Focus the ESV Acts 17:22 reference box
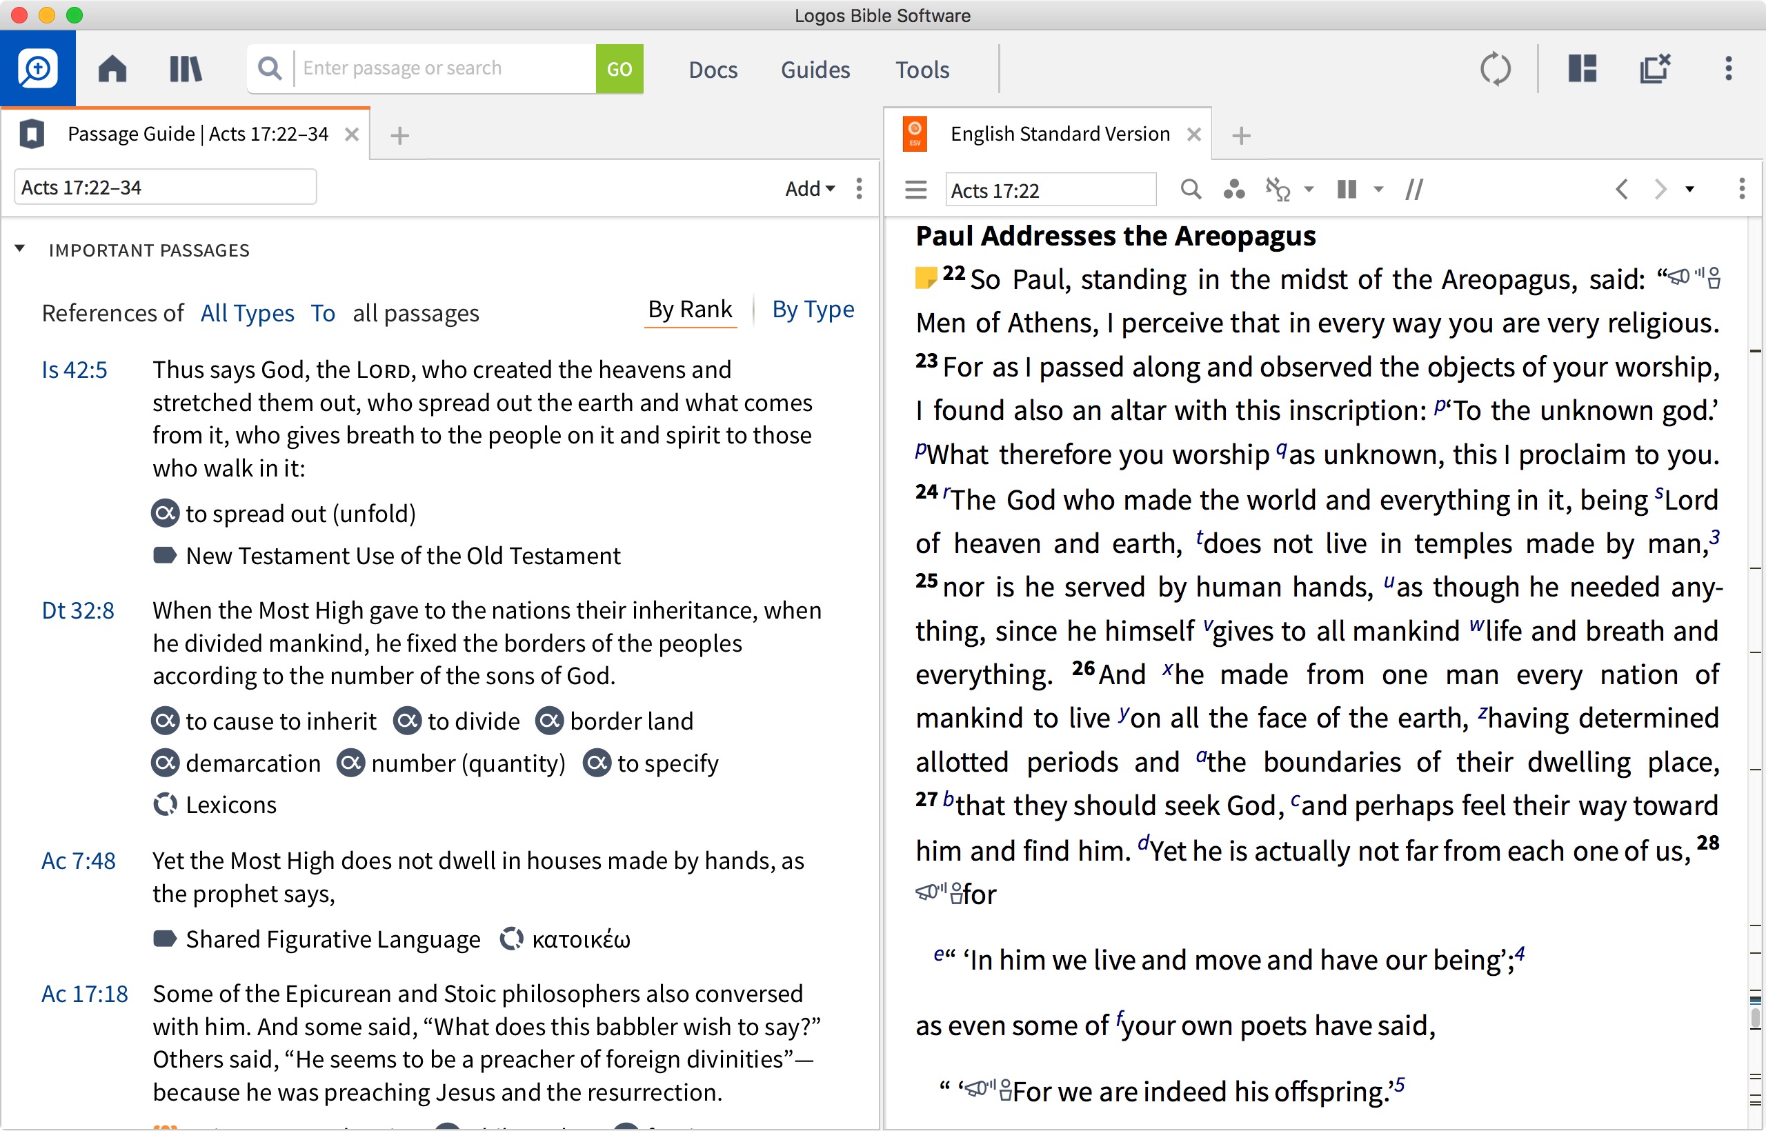Viewport: 1766px width, 1131px height. pos(1050,190)
